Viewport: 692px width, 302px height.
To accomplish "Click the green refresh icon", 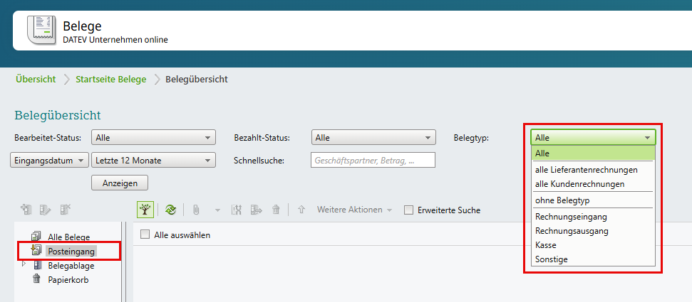I will click(x=171, y=210).
